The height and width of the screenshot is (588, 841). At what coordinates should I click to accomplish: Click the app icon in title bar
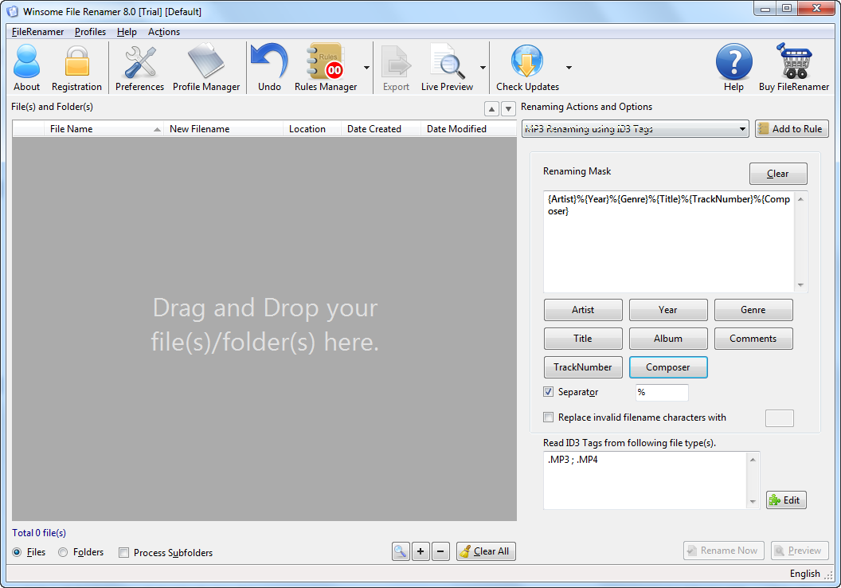[12, 11]
